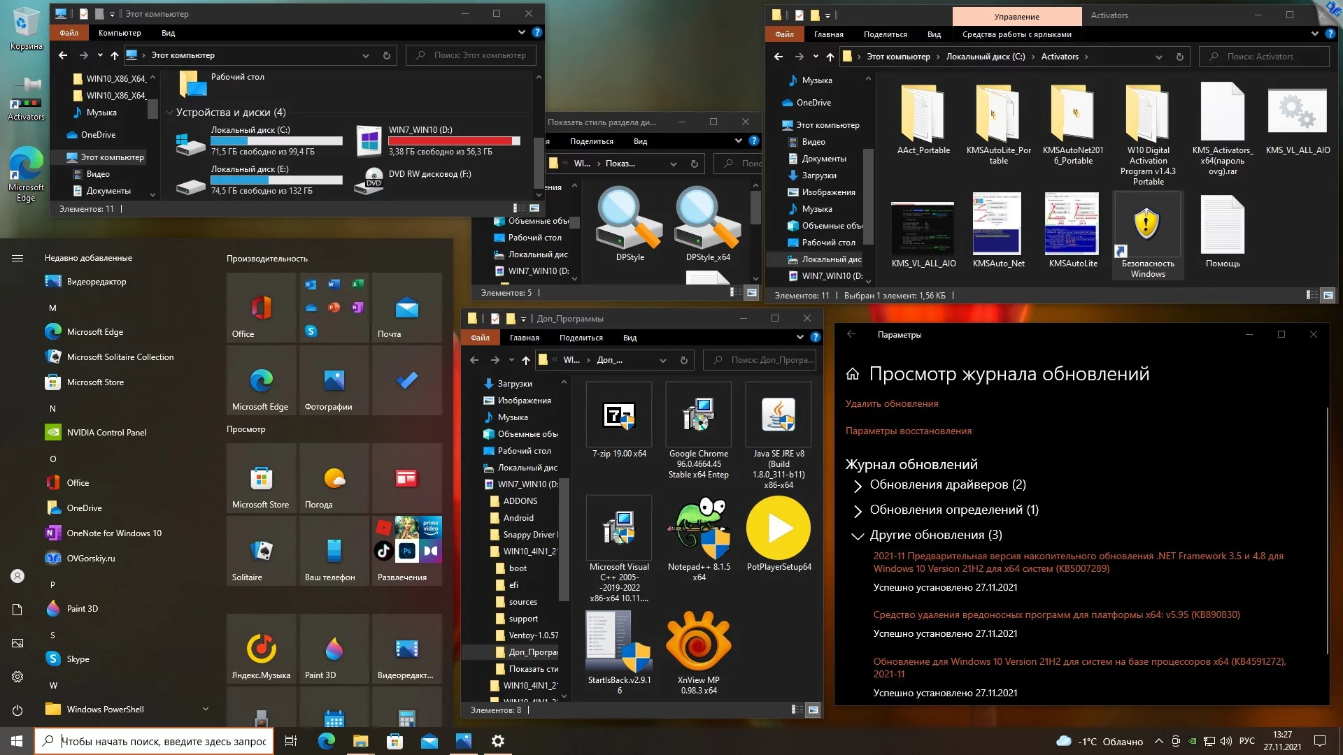The image size is (1343, 755).
Task: Click the Microsoft Store taskbar icon
Action: click(x=395, y=741)
